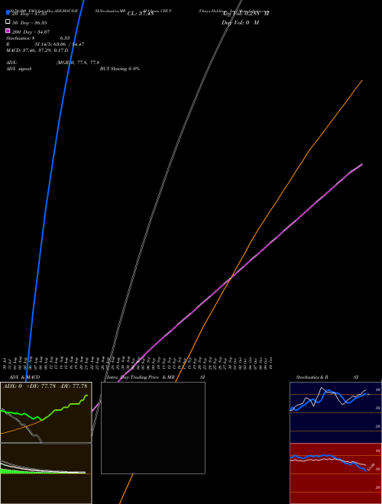
Task: Open the dark blue Stochastics chart panel
Action: point(335,412)
